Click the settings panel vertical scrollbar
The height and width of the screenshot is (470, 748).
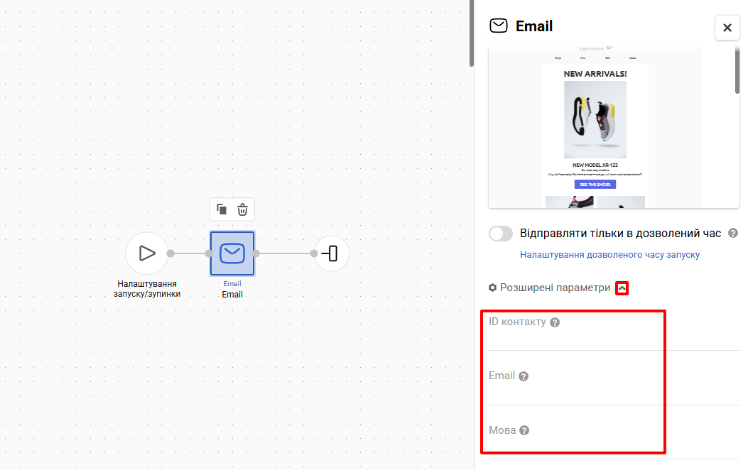point(737,72)
